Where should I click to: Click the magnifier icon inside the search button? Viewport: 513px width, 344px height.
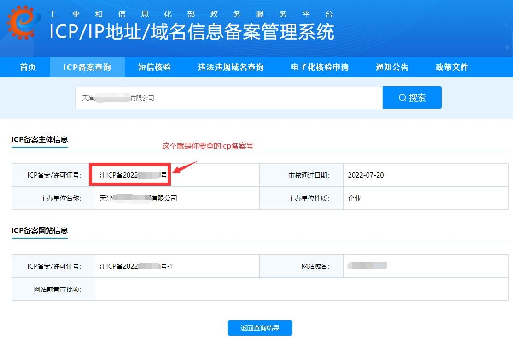tap(402, 97)
